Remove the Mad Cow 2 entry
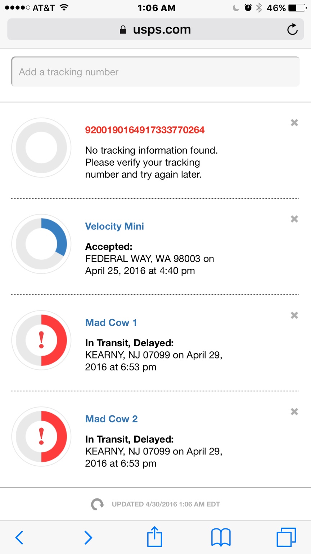 (294, 412)
